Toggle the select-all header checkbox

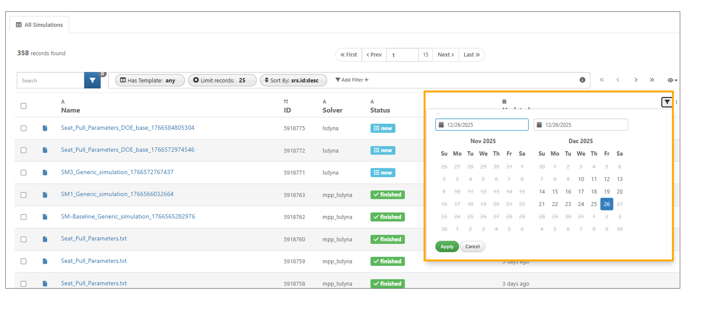click(x=23, y=106)
